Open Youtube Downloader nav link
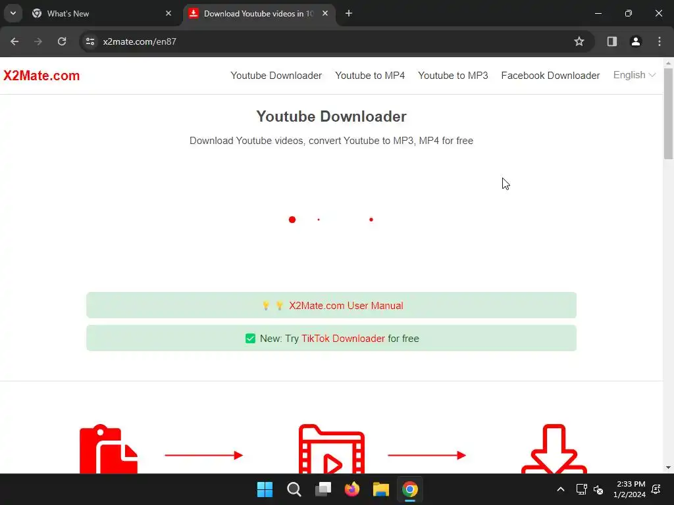Viewport: 674px width, 505px height. 276,76
